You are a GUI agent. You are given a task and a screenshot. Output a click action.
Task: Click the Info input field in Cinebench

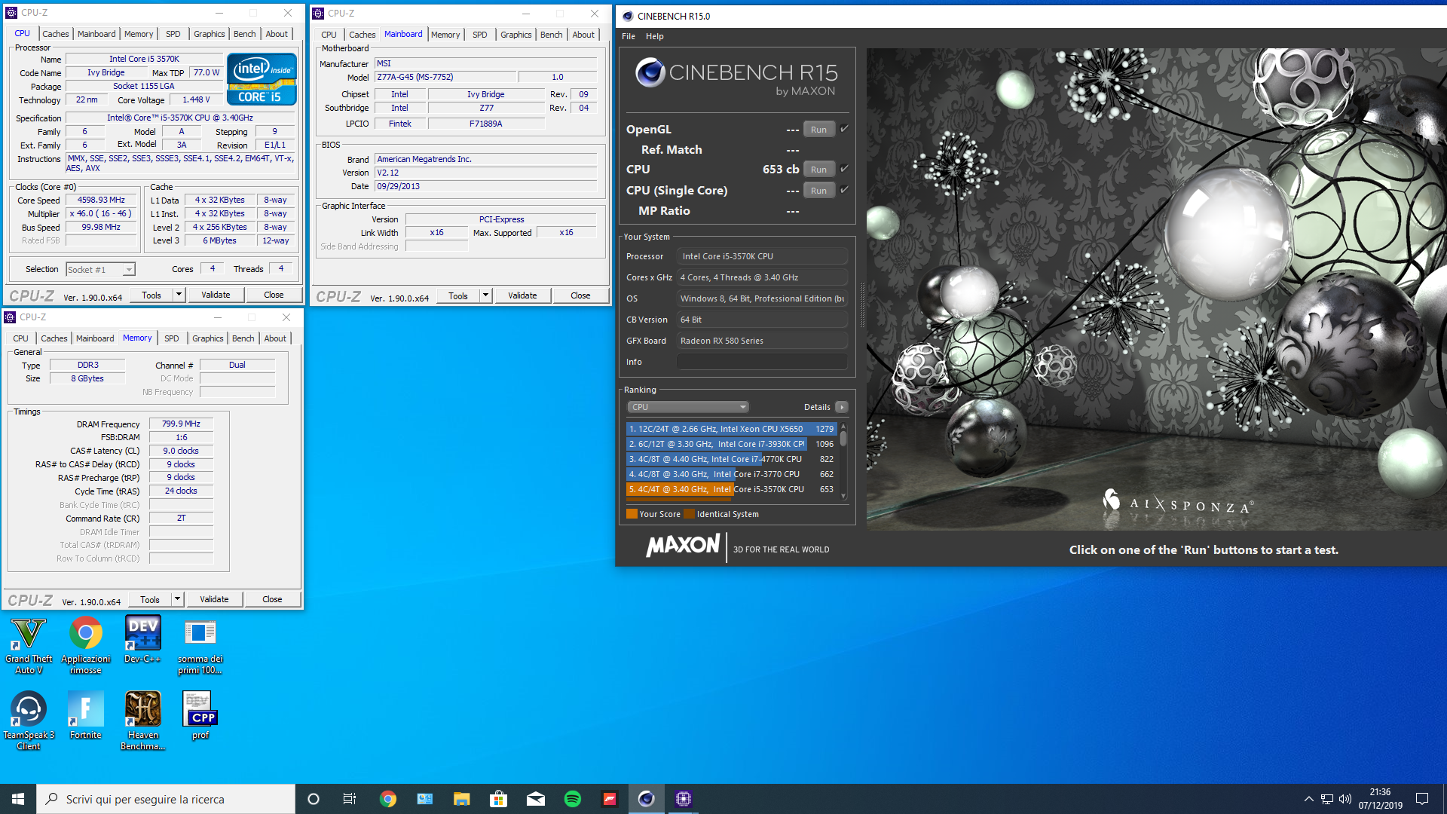pos(762,362)
